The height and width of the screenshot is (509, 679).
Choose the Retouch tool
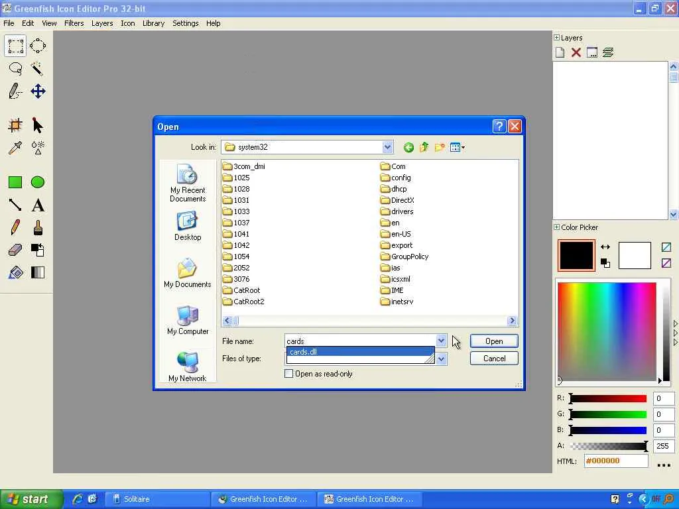[x=38, y=148]
